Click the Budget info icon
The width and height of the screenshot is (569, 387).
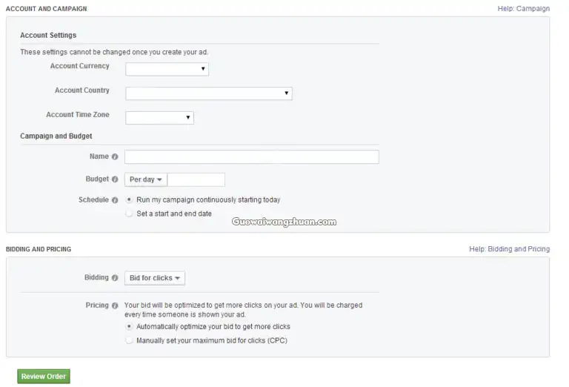115,179
